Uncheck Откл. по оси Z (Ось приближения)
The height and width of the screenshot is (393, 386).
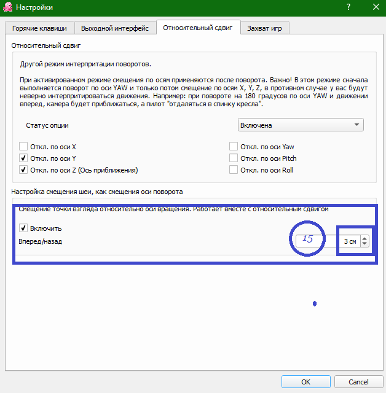(23, 169)
